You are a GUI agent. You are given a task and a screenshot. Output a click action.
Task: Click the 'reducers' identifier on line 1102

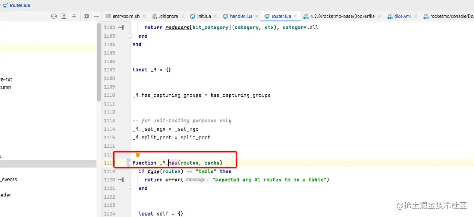point(177,28)
